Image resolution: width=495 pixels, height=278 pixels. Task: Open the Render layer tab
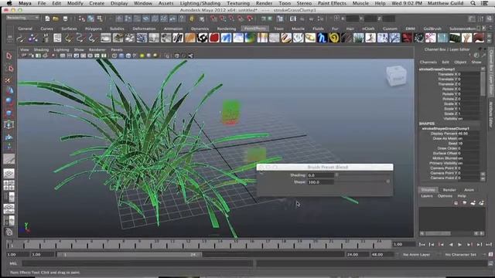[x=449, y=190]
